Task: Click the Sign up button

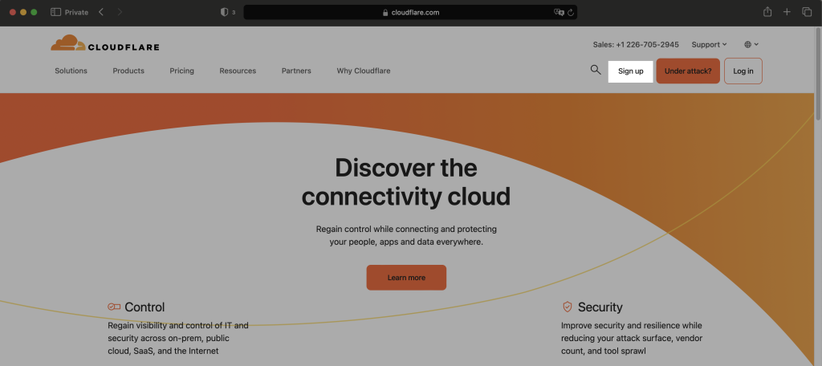Action: click(x=631, y=71)
